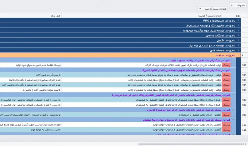Click the row indicator arrow beside 'ساخت'
The height and width of the screenshot is (146, 248).
coord(243,55)
